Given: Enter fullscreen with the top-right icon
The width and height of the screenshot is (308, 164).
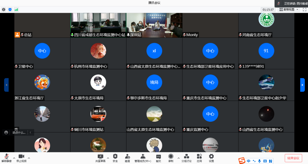Looking at the screenshot, I should [304, 9].
